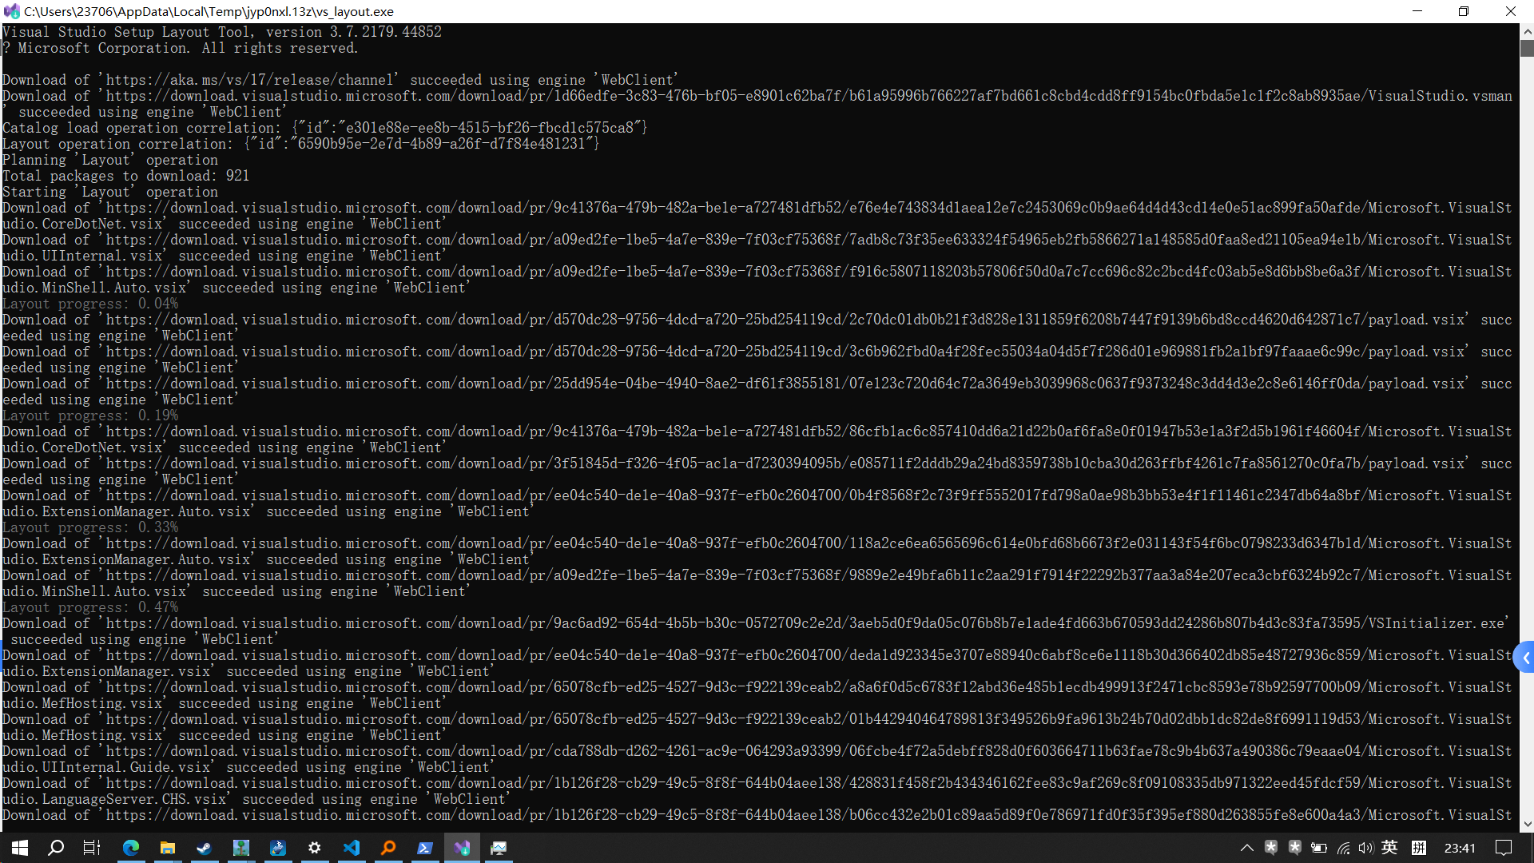Switch to PowerShell on the taskbar

click(425, 848)
